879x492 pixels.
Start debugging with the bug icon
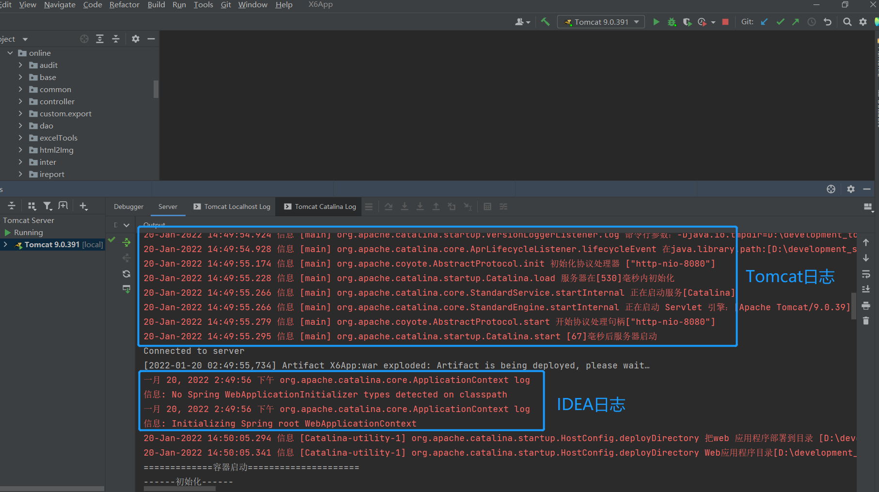[x=672, y=21]
